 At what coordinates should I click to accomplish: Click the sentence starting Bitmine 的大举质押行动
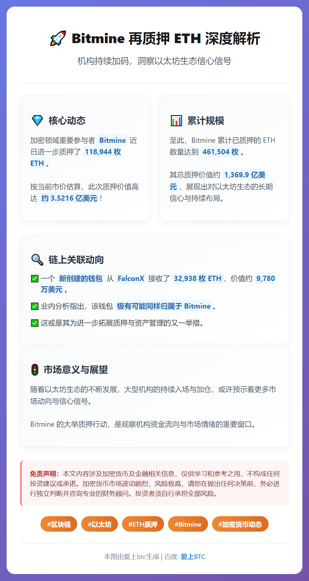[143, 424]
